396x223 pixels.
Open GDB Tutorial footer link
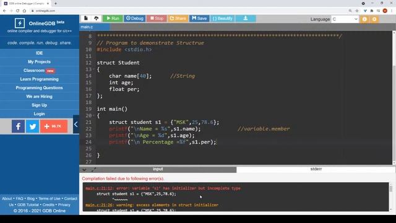point(28,205)
